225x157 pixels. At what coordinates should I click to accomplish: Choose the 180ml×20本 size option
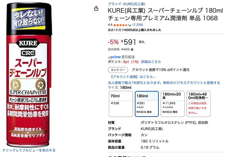pyautogui.click(x=172, y=104)
